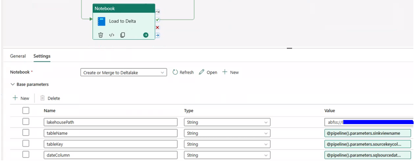Open the selected notebook
Image resolution: width=415 pixels, height=162 pixels.
coord(208,72)
